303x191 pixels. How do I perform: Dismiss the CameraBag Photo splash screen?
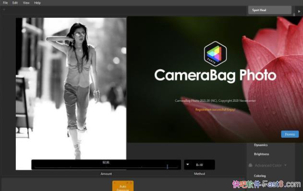coord(290,134)
